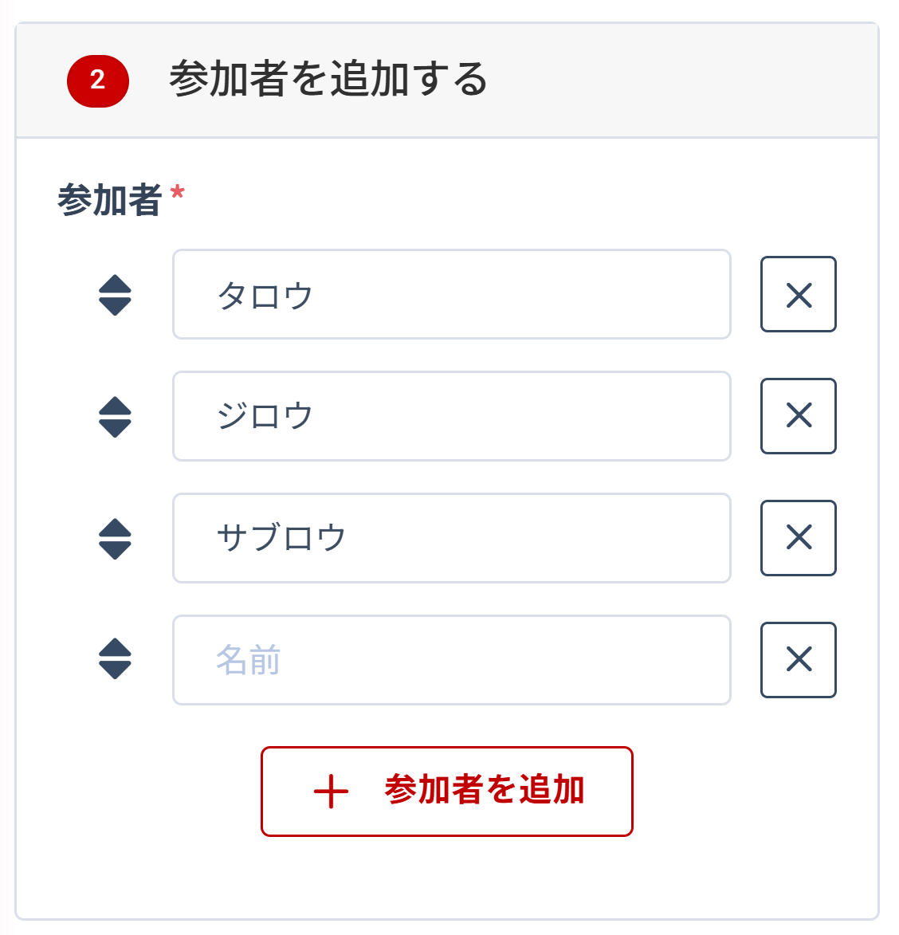Click the empty 名前 placeholder input
The width and height of the screenshot is (899, 935).
pyautogui.click(x=450, y=660)
